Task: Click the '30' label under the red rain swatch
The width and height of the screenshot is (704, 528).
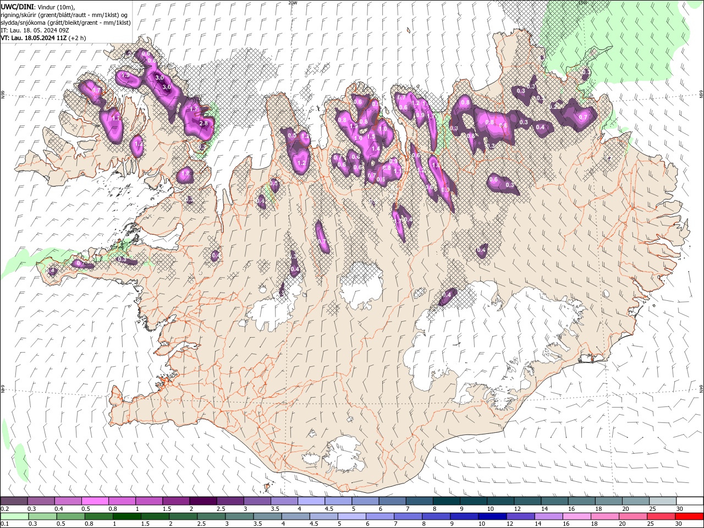Action: point(678,524)
